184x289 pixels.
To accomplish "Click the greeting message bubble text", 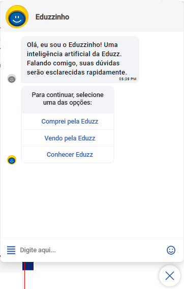I will tap(77, 58).
